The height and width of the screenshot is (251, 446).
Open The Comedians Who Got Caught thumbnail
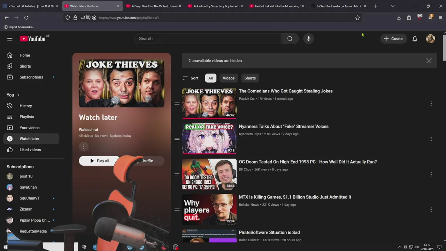(x=209, y=104)
